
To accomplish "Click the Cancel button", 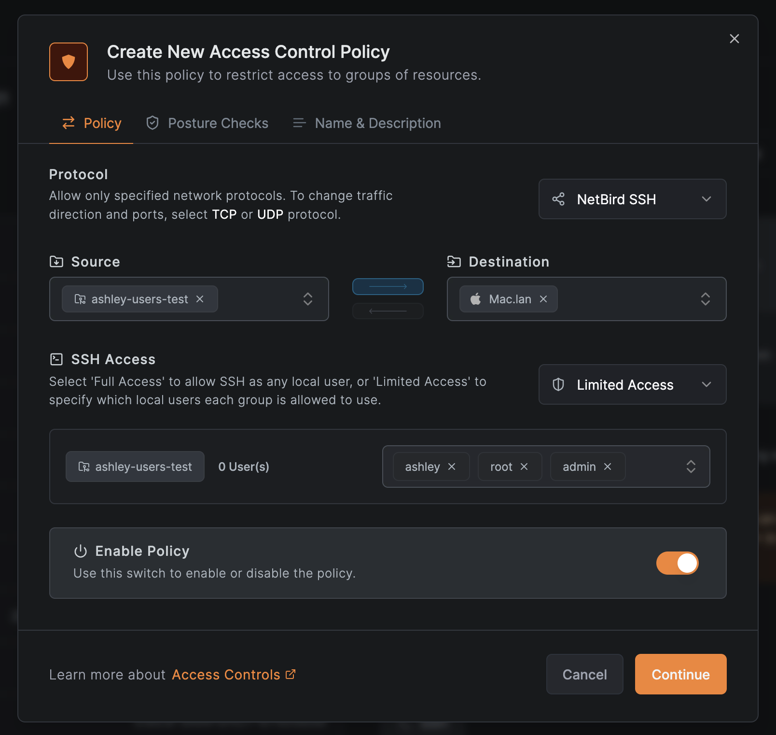I will click(x=584, y=674).
